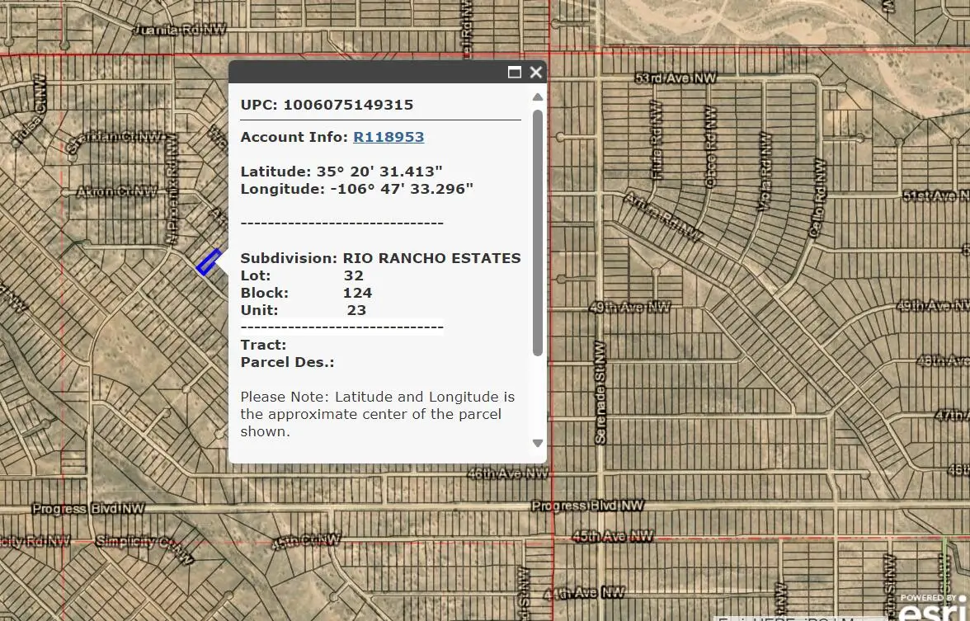
Task: Click the Longitude: -106° 47' 33.296" text
Action: [357, 189]
